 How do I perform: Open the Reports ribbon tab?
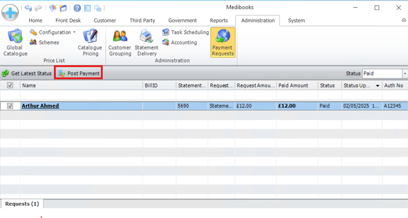click(x=219, y=21)
